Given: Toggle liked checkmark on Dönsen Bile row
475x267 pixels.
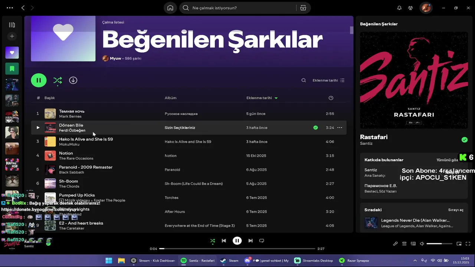Looking at the screenshot, I should pyautogui.click(x=315, y=128).
